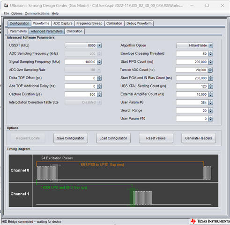
Task: Click the Load Configuration button
Action: click(x=113, y=138)
